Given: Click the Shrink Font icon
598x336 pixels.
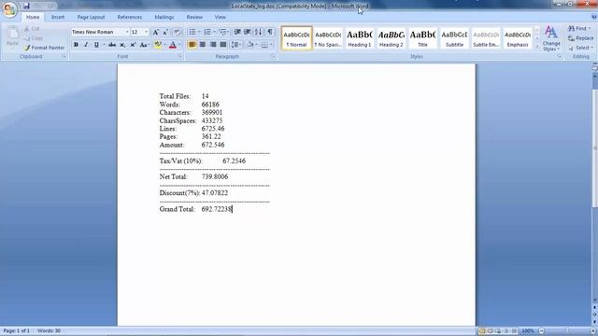Looking at the screenshot, I should 165,33.
